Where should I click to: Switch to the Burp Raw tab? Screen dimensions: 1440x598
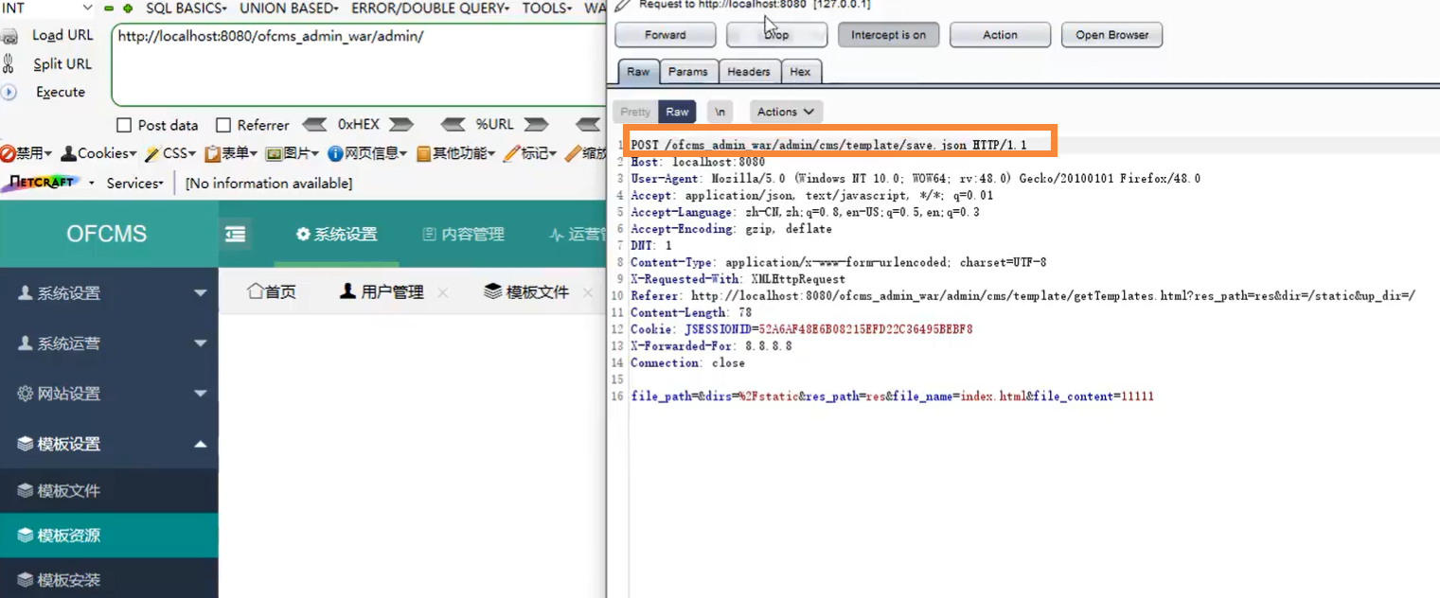(638, 72)
